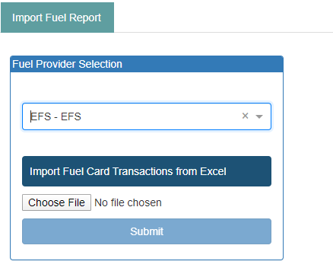
Task: Click the light blue Submit button
Action: [147, 231]
